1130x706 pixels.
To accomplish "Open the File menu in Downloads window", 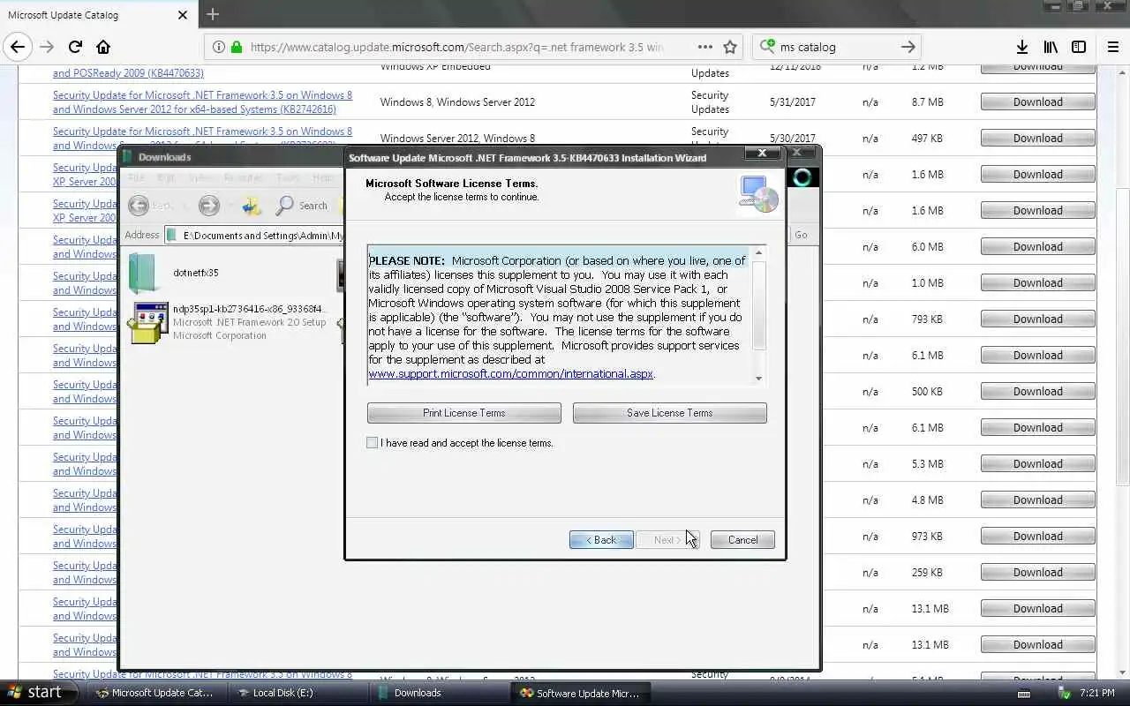I will point(136,177).
